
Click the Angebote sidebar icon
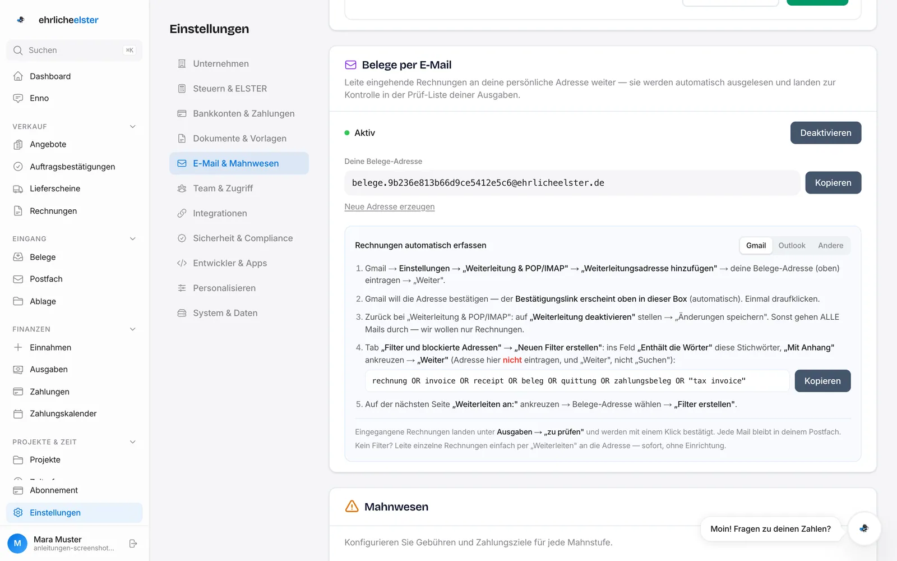point(18,144)
